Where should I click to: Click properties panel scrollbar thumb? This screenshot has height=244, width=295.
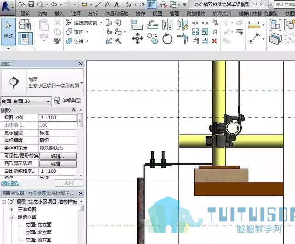(81, 120)
